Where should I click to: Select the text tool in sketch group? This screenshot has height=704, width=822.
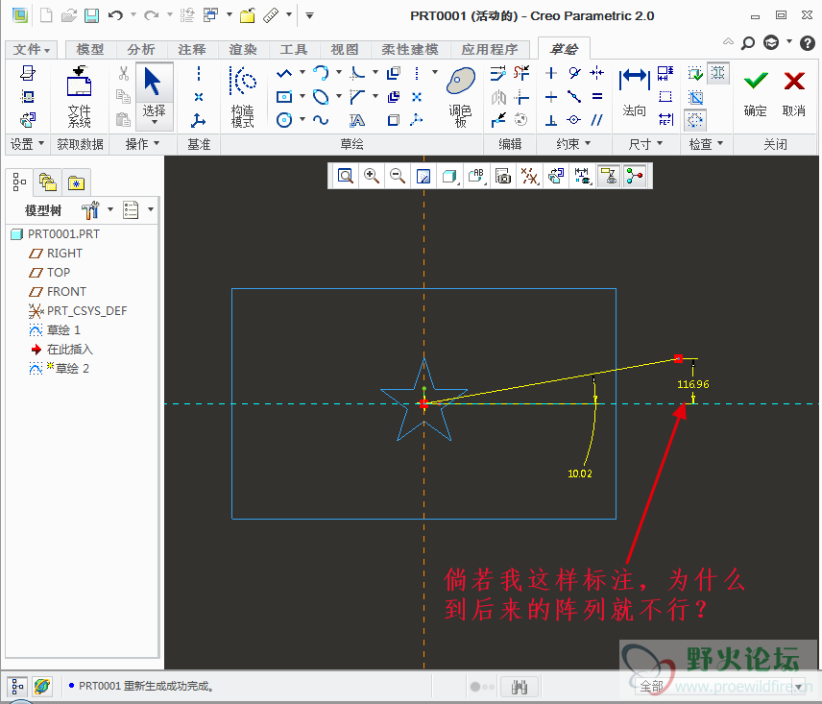click(x=357, y=120)
